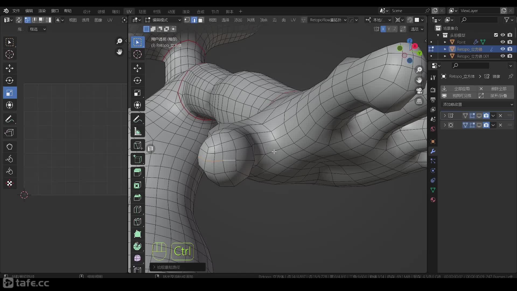Activate the Scale tool in UV editor
517x291 pixels.
(10, 93)
